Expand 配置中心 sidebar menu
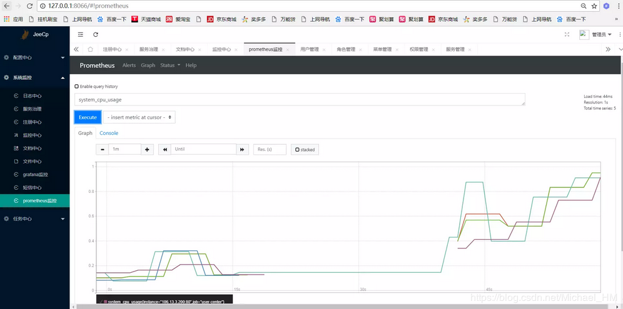Image resolution: width=623 pixels, height=309 pixels. coord(34,57)
